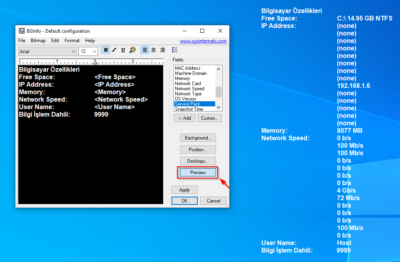Toggle Italic formatting icon
400x262 pixels.
(114, 50)
